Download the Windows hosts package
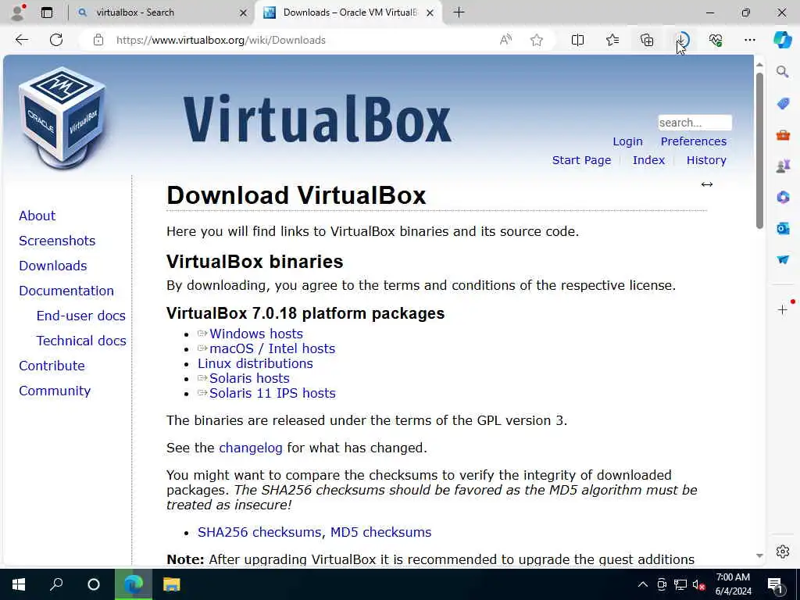The width and height of the screenshot is (800, 600). [256, 334]
